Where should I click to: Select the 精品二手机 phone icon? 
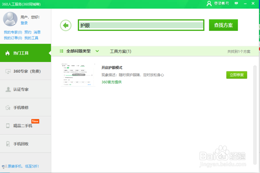pos(8,125)
